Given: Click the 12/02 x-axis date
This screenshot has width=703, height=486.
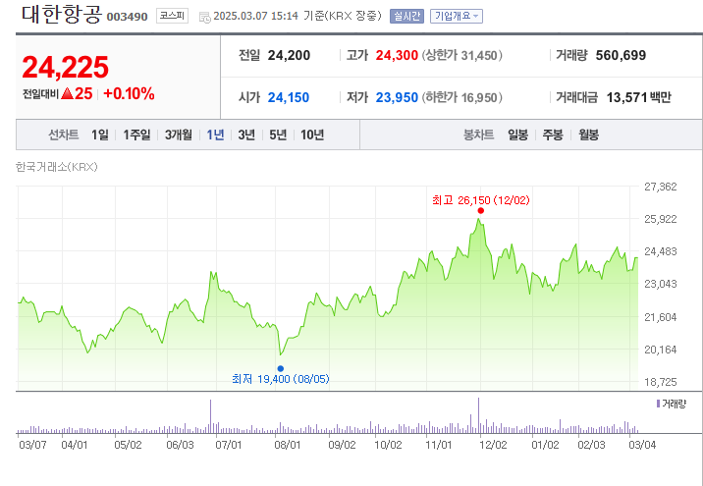Looking at the screenshot, I should coord(493,445).
